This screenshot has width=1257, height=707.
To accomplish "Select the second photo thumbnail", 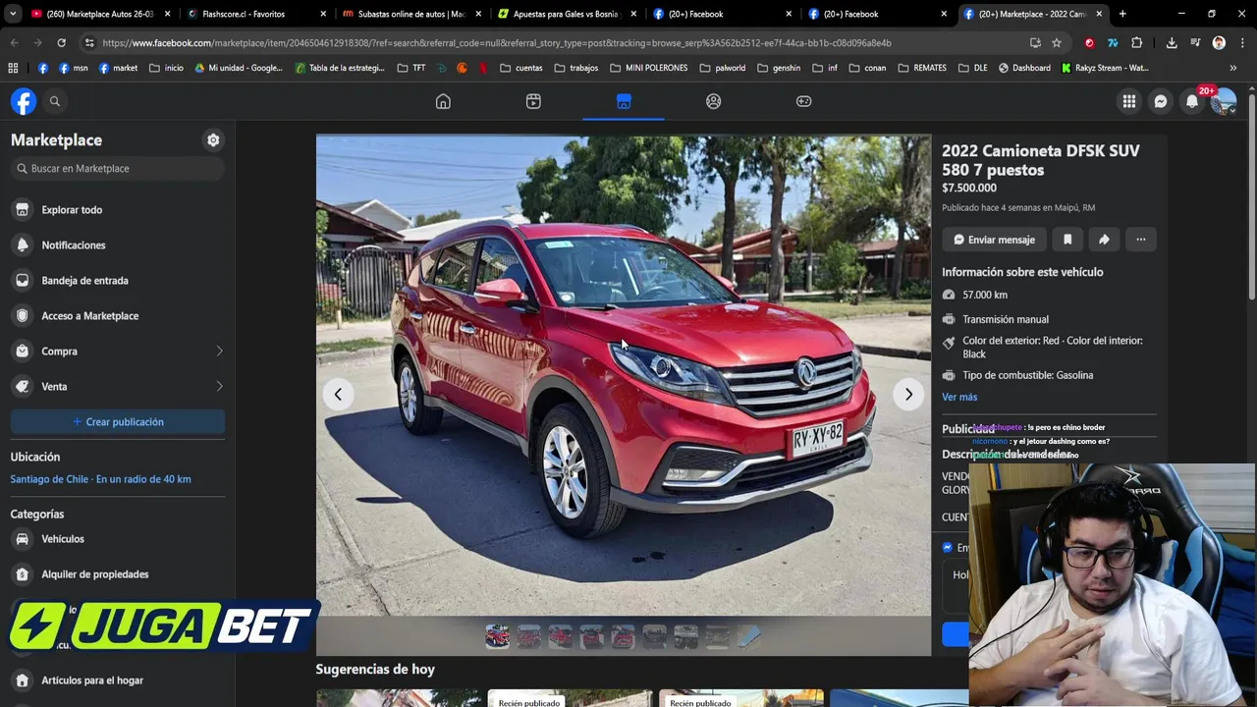I will point(529,636).
